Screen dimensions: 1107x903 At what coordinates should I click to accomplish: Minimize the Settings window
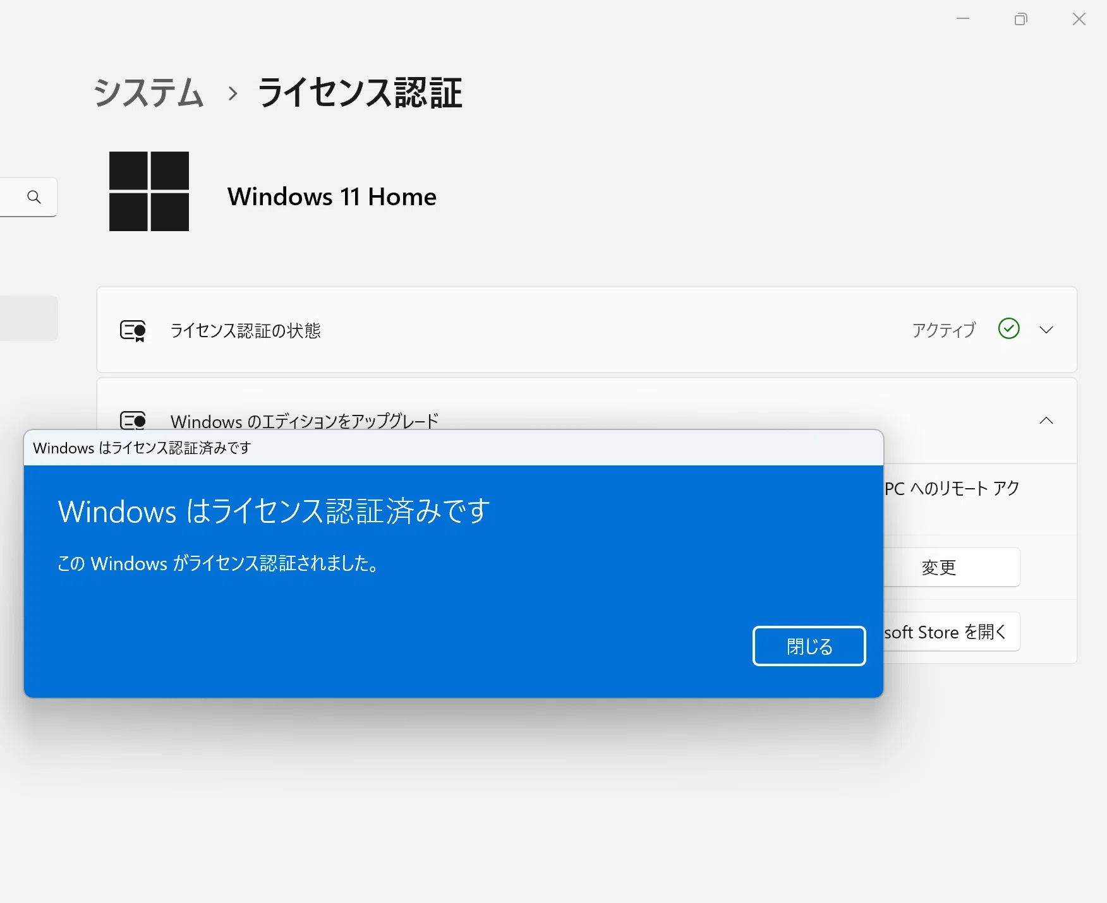[963, 19]
